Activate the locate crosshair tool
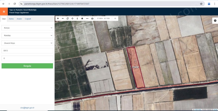Viewport: 218px width, 111px height. (72, 18)
